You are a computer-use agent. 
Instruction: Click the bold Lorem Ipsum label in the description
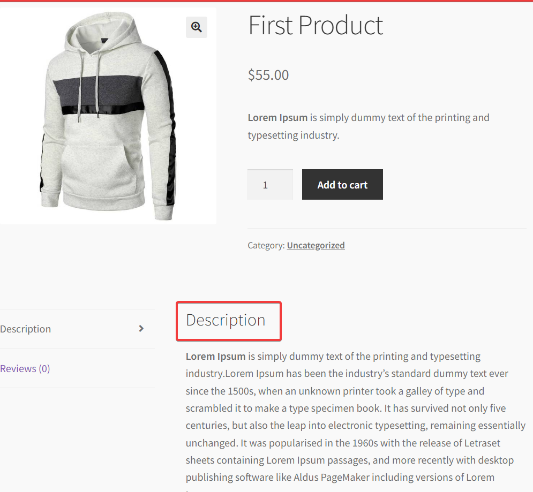(215, 356)
